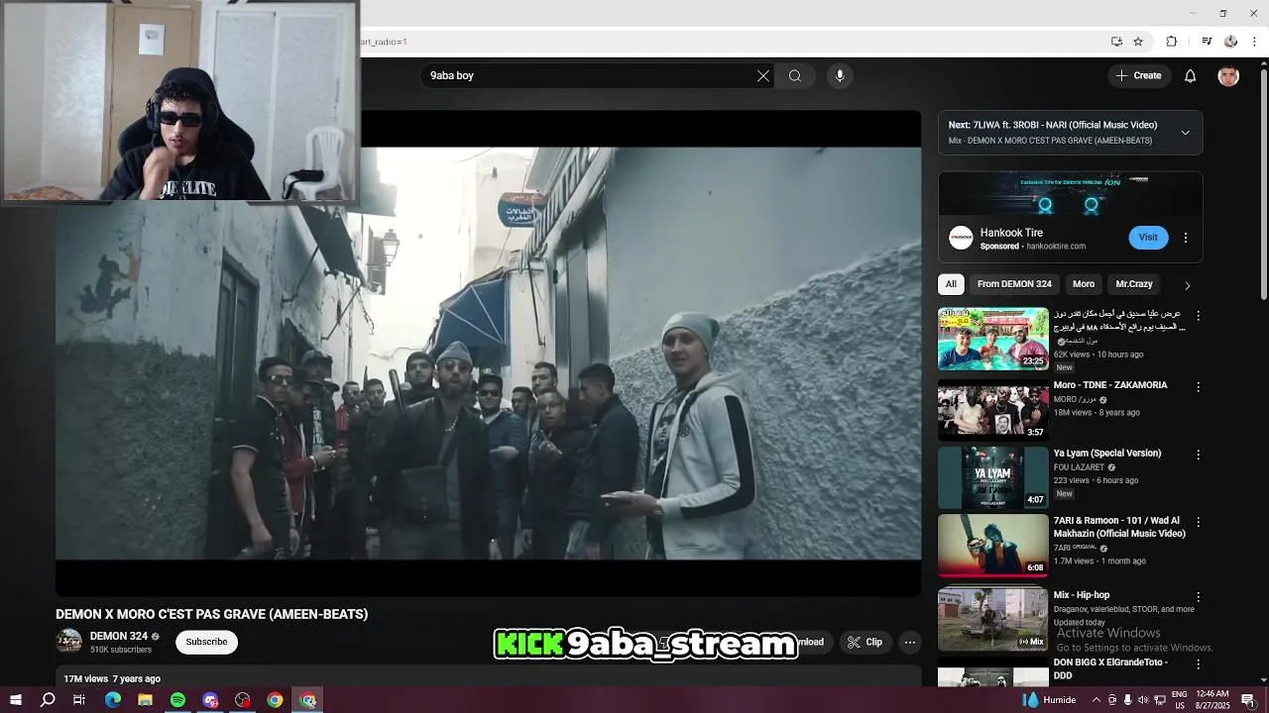Open DEMON 324 channel avatar

pyautogui.click(x=69, y=642)
